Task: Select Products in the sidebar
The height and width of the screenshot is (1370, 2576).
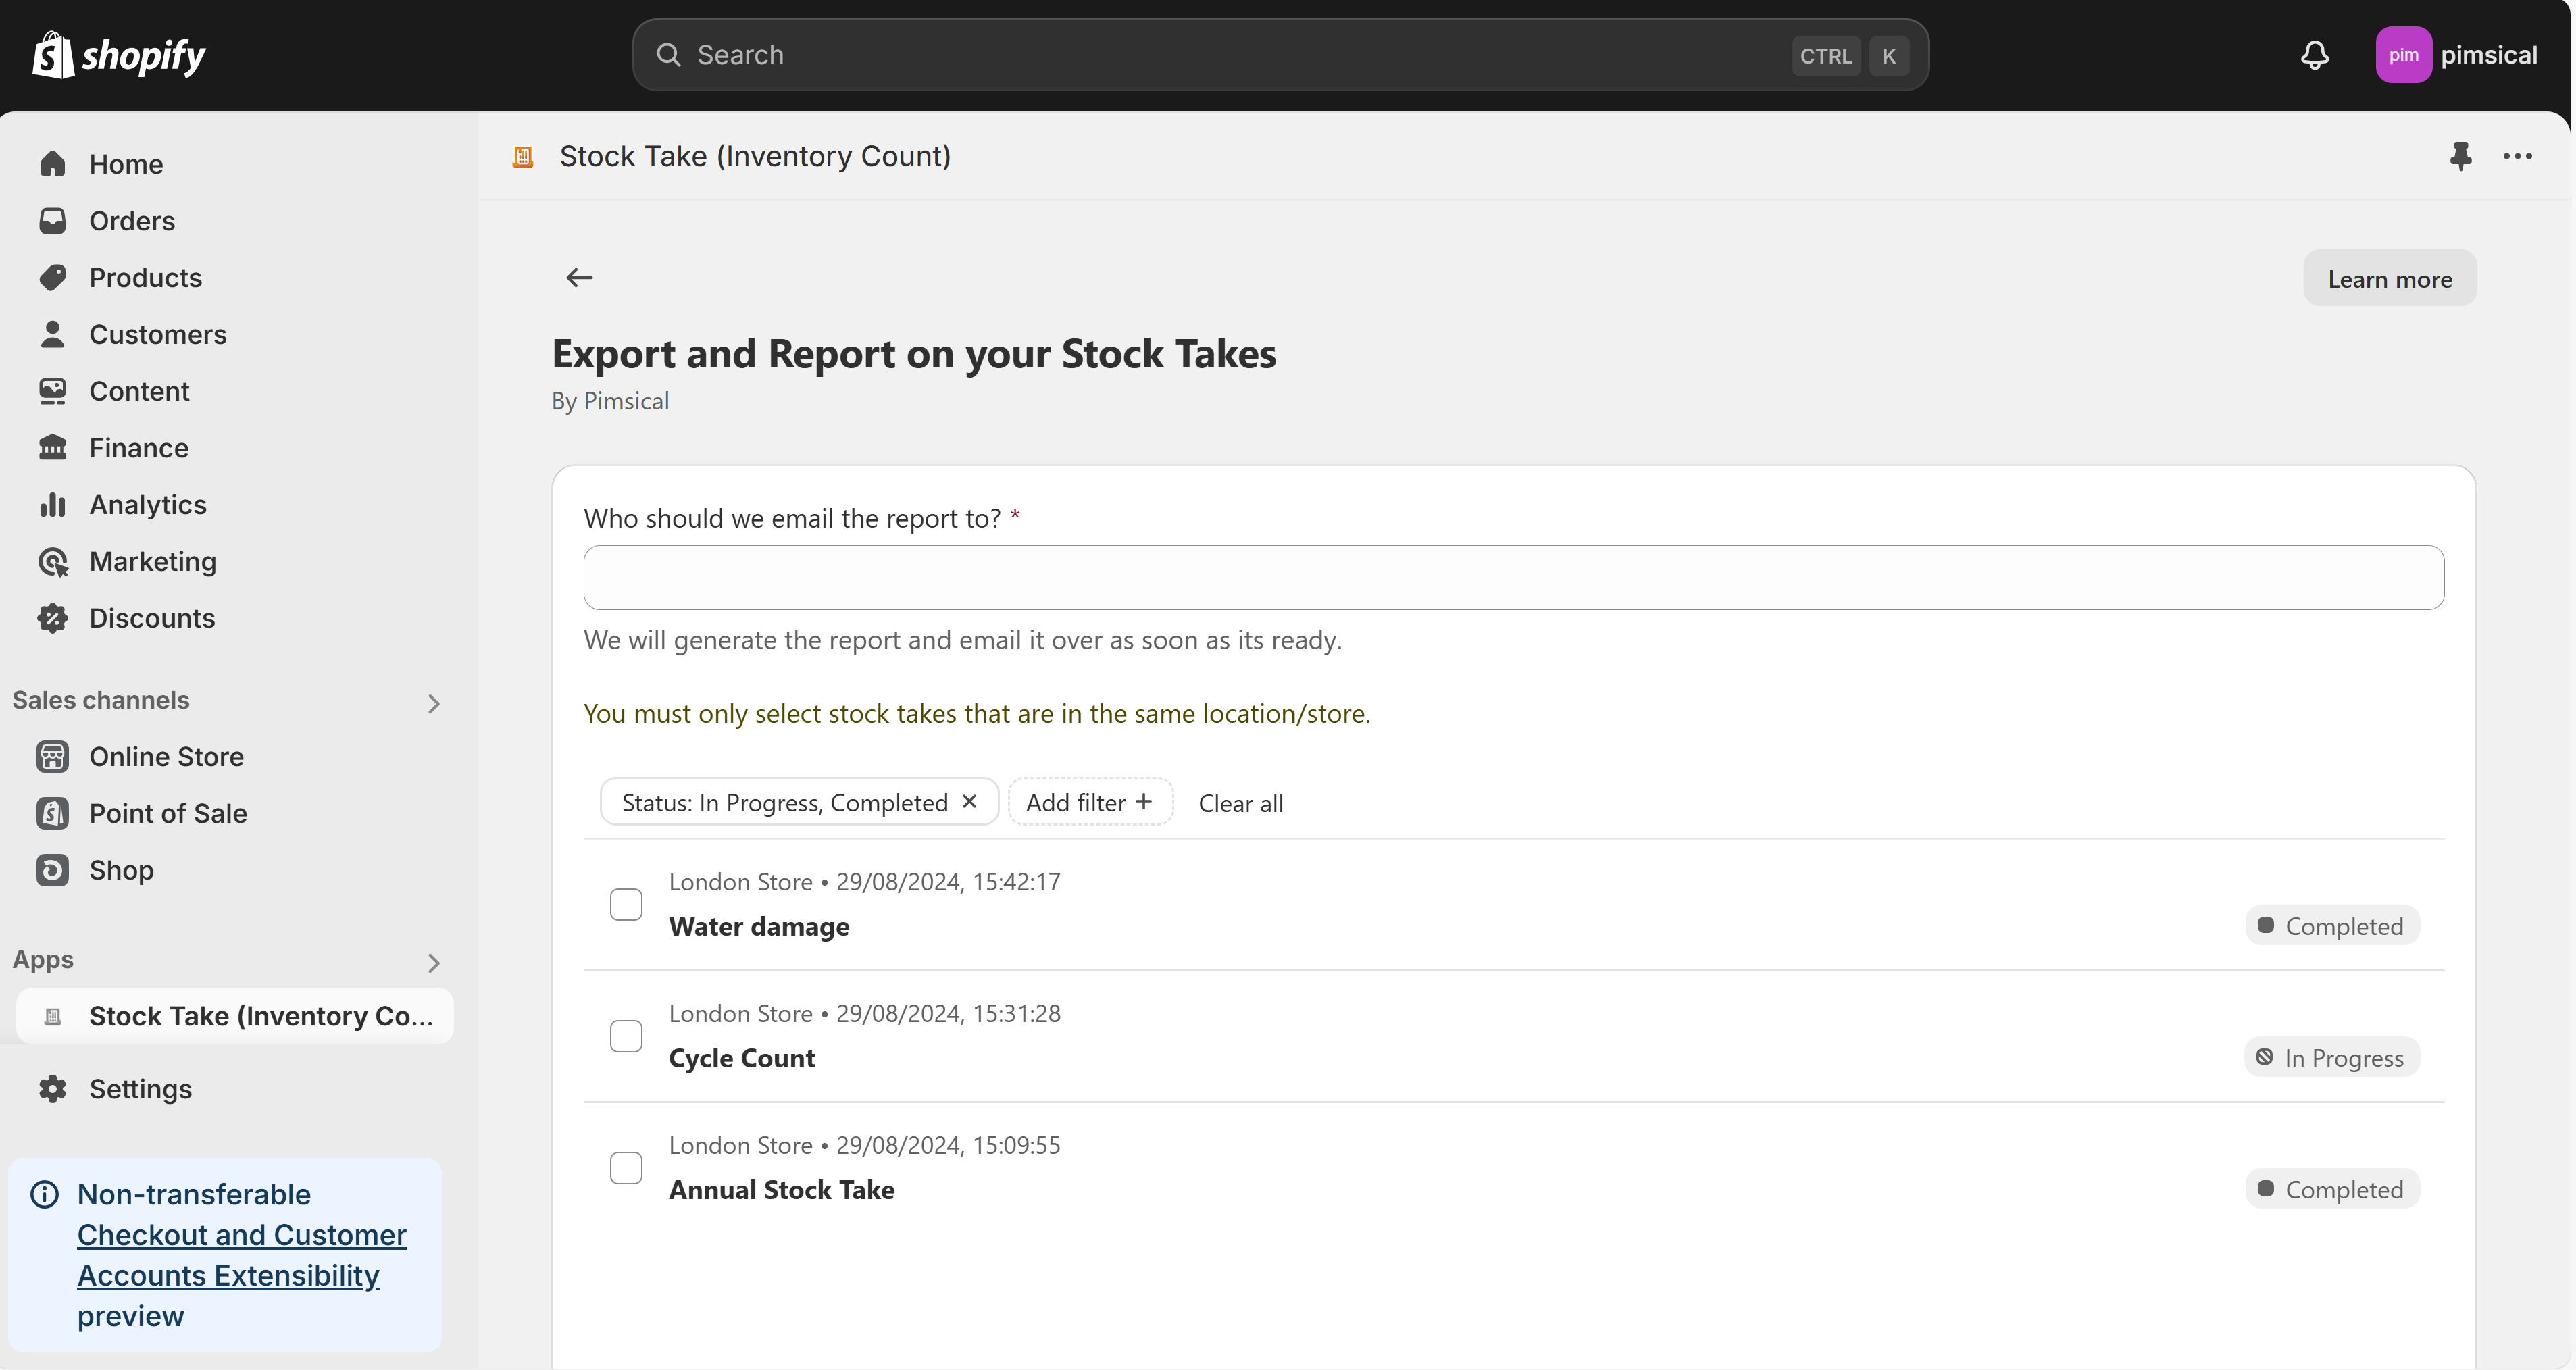Action: (145, 277)
